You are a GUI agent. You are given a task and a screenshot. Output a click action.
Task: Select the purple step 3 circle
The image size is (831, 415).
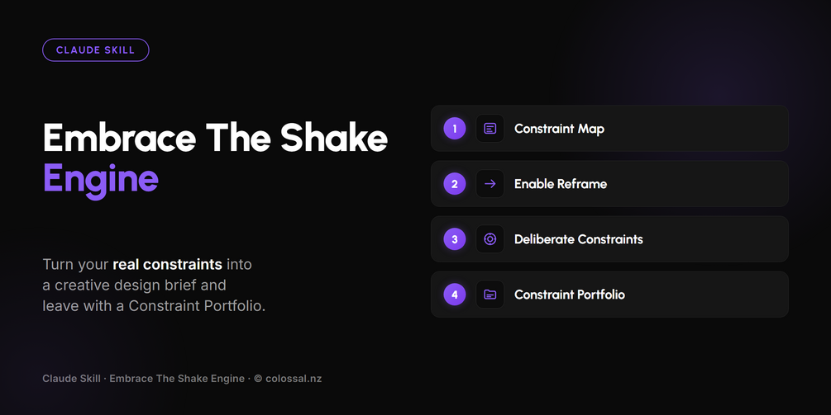[455, 239]
